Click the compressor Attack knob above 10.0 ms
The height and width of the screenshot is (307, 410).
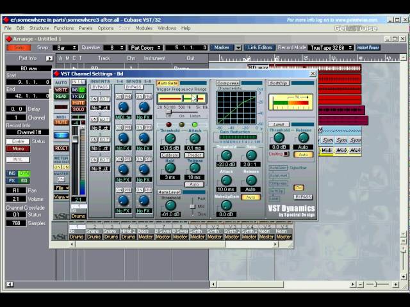pos(226,180)
